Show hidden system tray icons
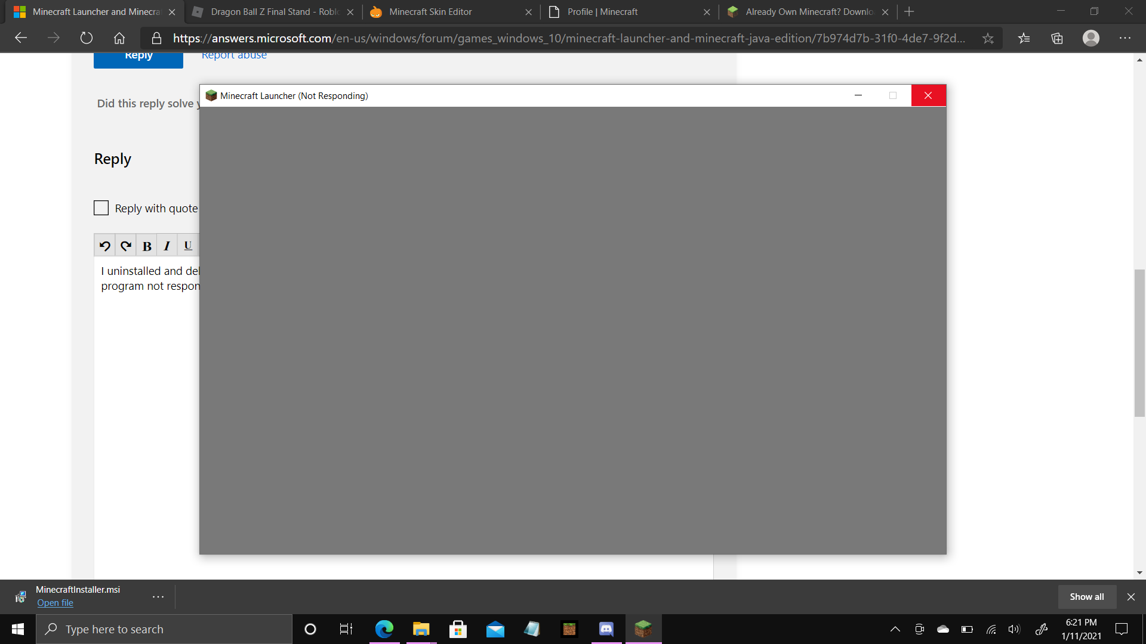Viewport: 1146px width, 644px height. tap(895, 629)
